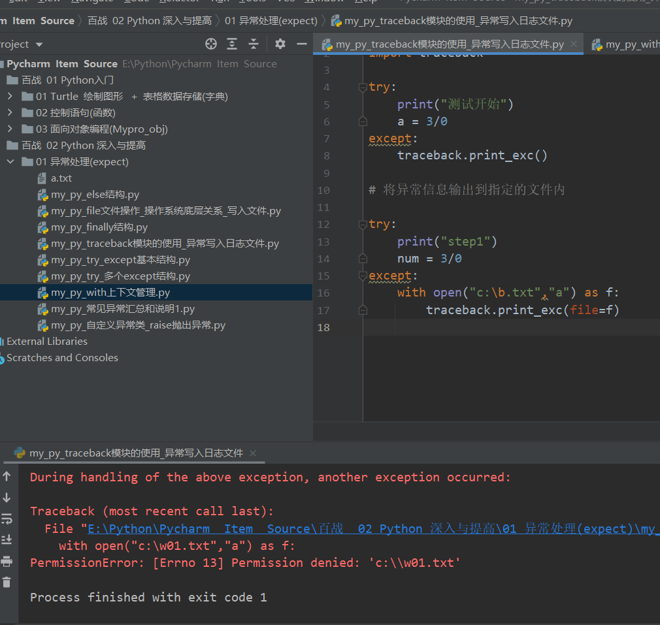Click the Print icon in Run panel

point(7,561)
